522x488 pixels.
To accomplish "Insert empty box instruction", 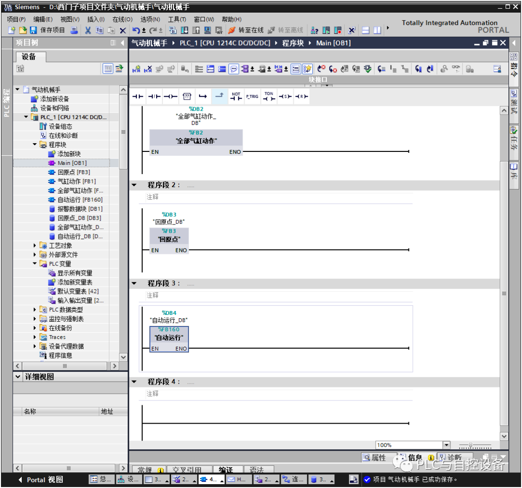I will (187, 97).
